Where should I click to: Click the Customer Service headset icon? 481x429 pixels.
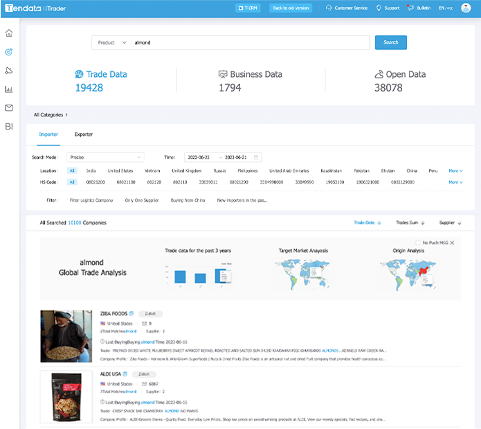pyautogui.click(x=329, y=8)
